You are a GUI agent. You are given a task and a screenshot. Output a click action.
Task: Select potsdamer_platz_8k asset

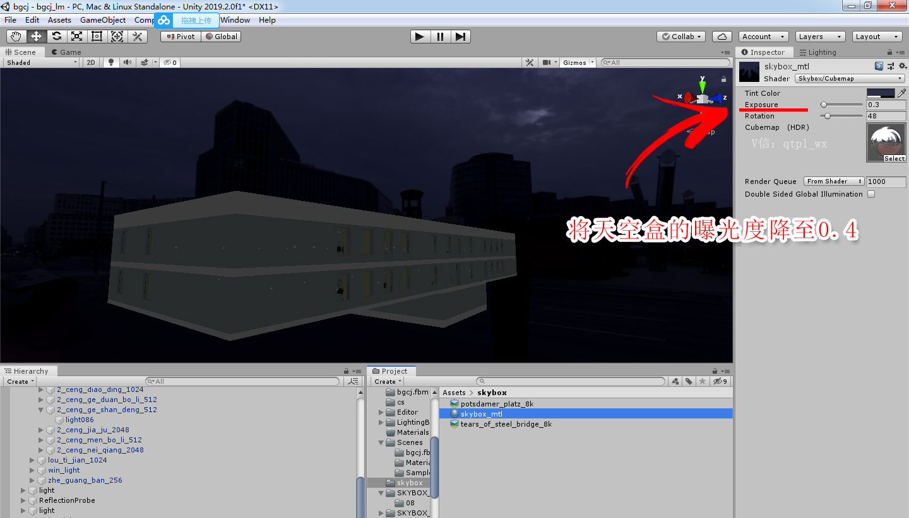point(497,404)
